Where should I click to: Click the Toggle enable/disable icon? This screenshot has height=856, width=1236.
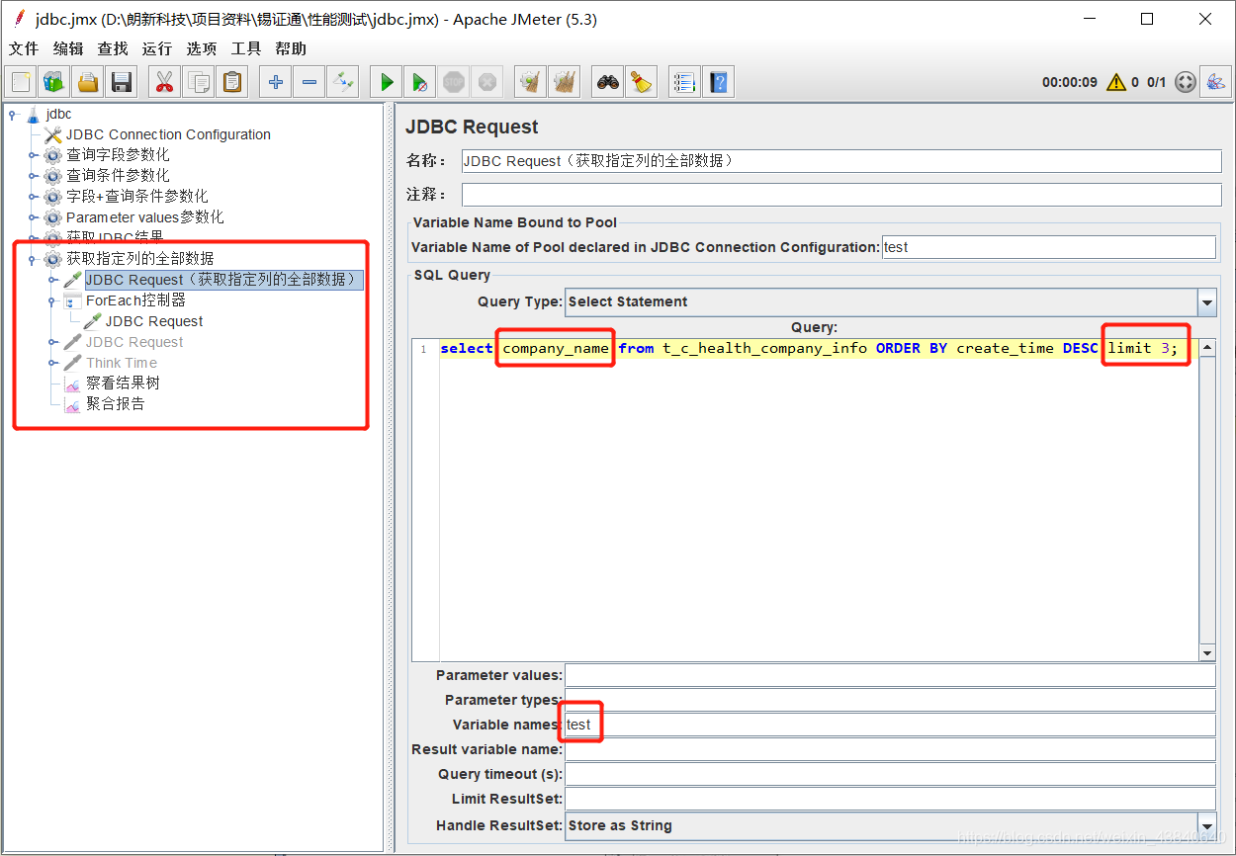click(342, 82)
